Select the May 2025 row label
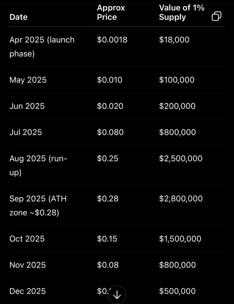 pyautogui.click(x=28, y=80)
